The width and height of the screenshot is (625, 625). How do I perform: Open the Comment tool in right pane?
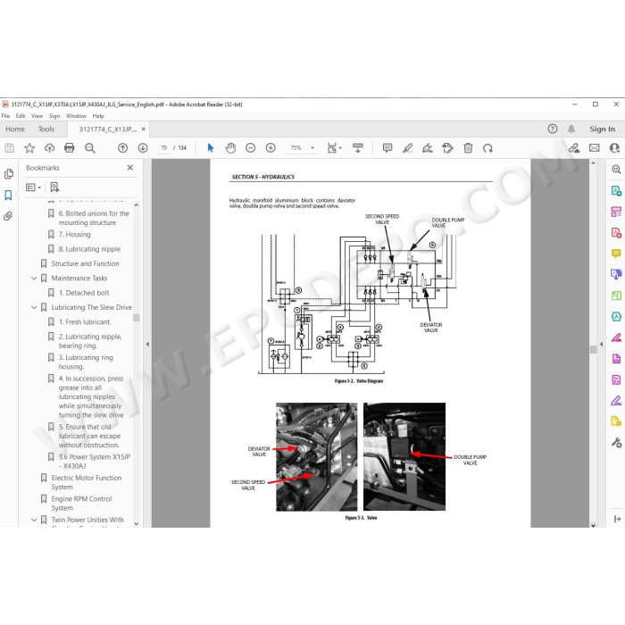click(x=616, y=254)
